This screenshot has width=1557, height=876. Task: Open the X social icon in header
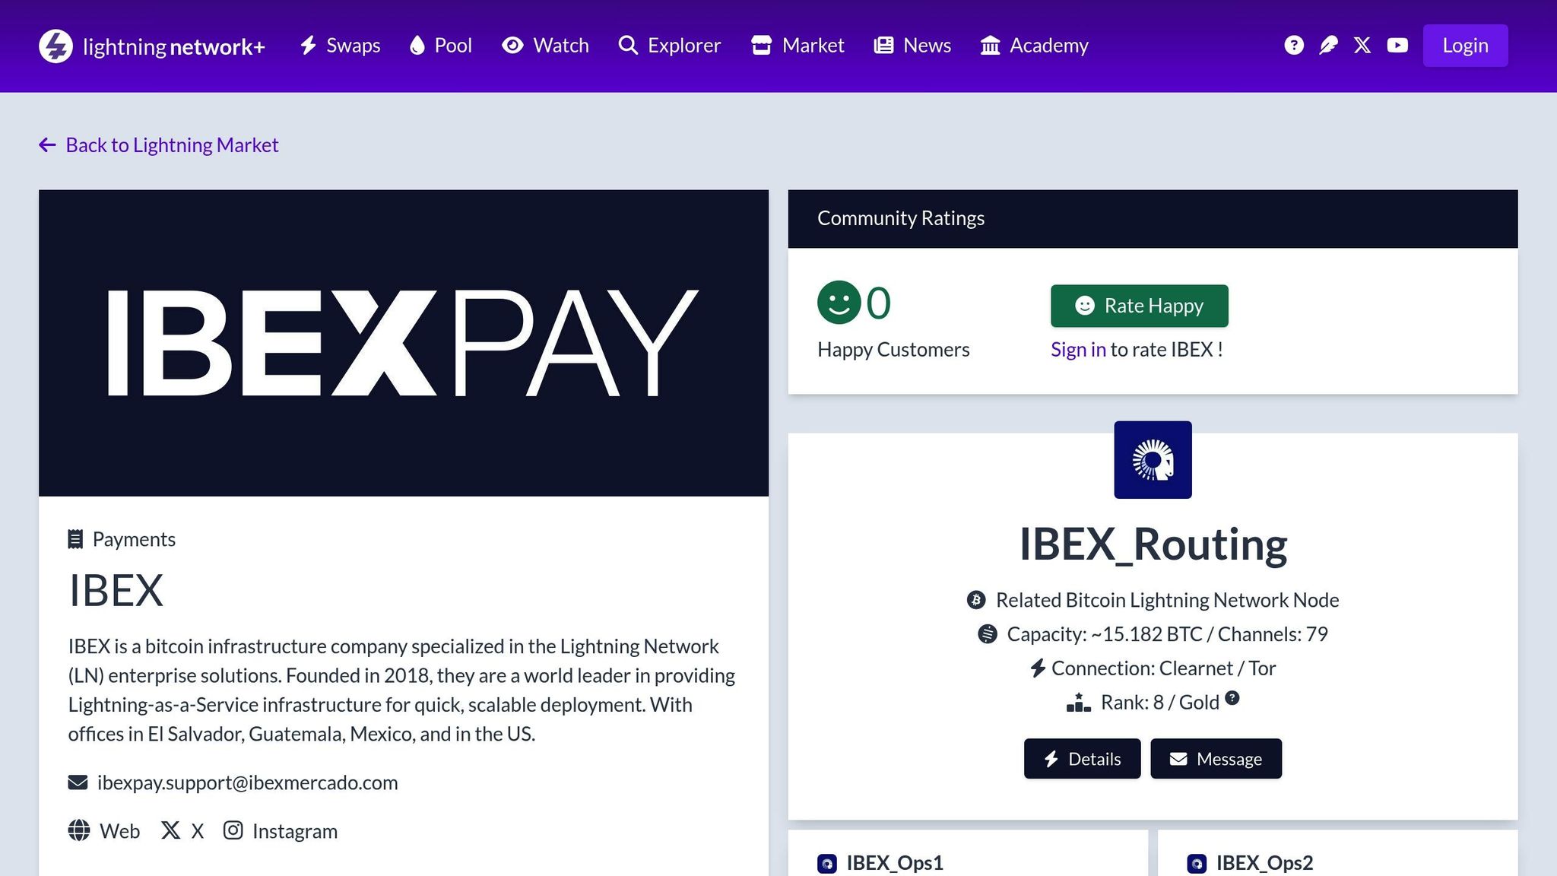click(1362, 46)
